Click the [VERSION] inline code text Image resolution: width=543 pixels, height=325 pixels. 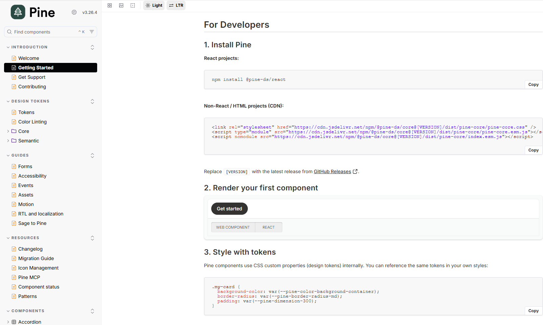coord(237,172)
